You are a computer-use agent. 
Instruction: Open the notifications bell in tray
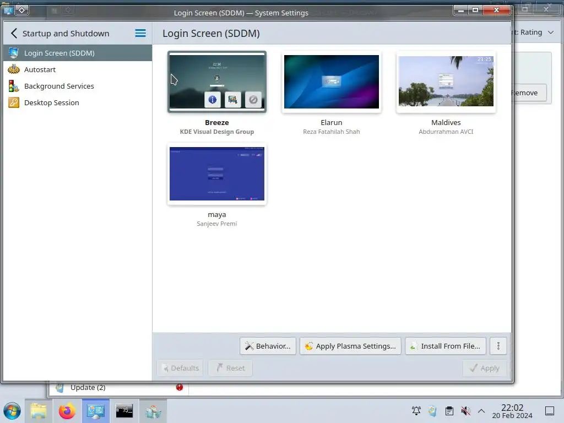[x=416, y=411]
